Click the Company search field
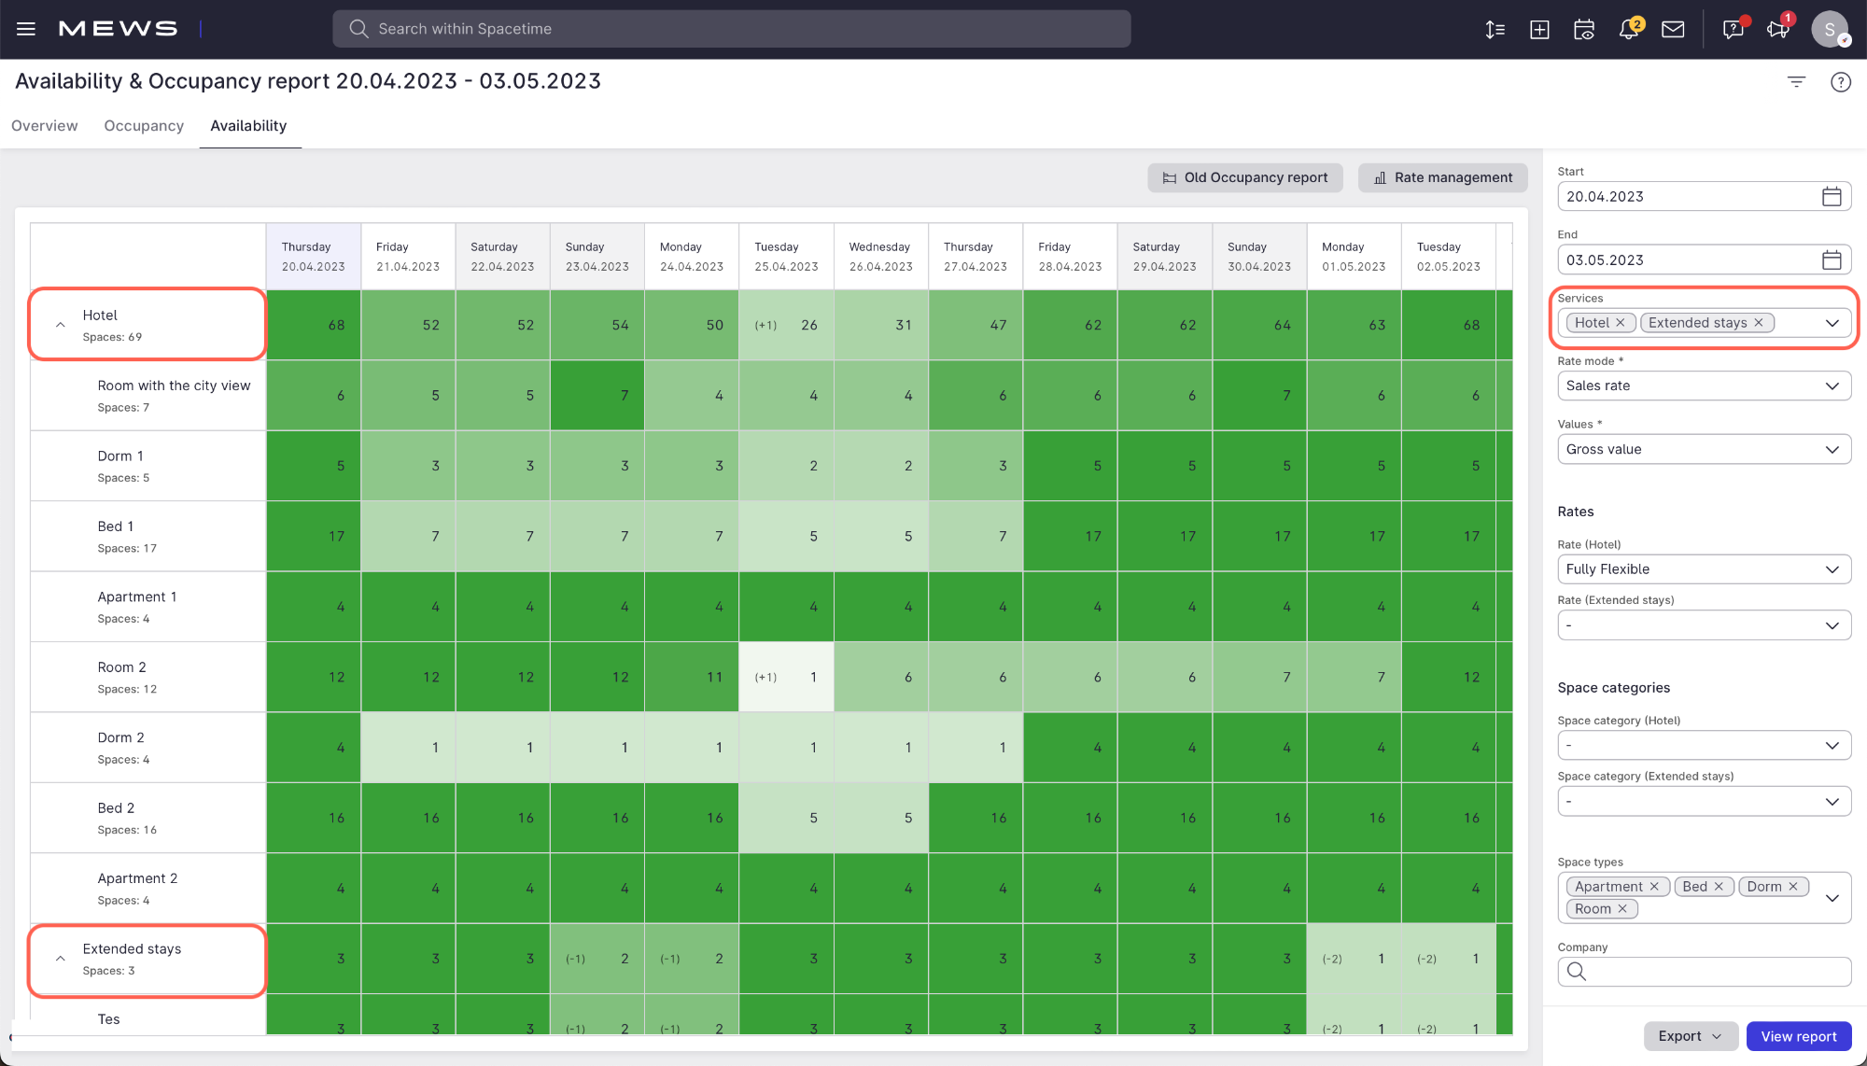The image size is (1867, 1066). point(1713,972)
